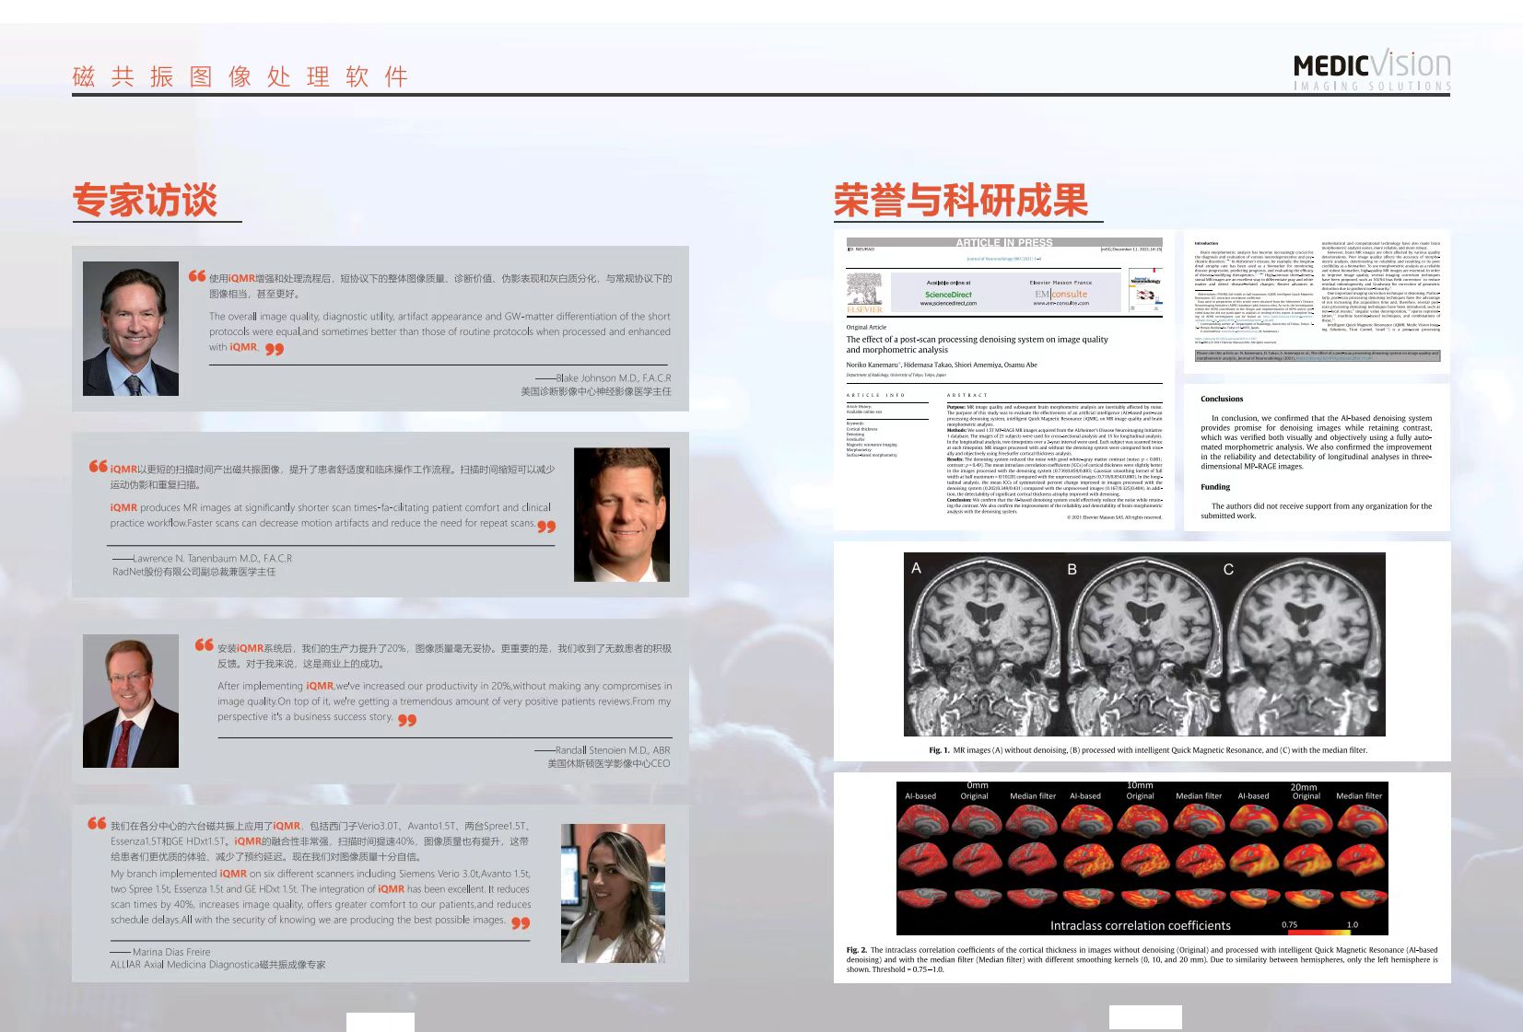The image size is (1523, 1032).
Task: Click Marina Dias Freire's portrait photo
Action: [613, 893]
